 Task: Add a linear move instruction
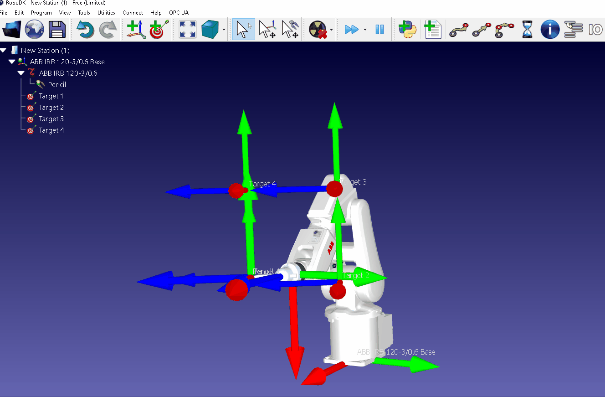[x=481, y=30]
